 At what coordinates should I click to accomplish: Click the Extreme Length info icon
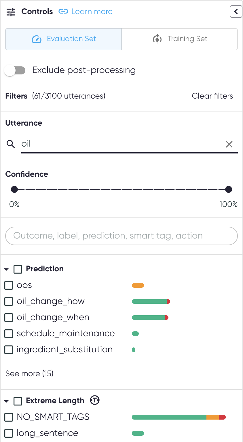point(95,400)
